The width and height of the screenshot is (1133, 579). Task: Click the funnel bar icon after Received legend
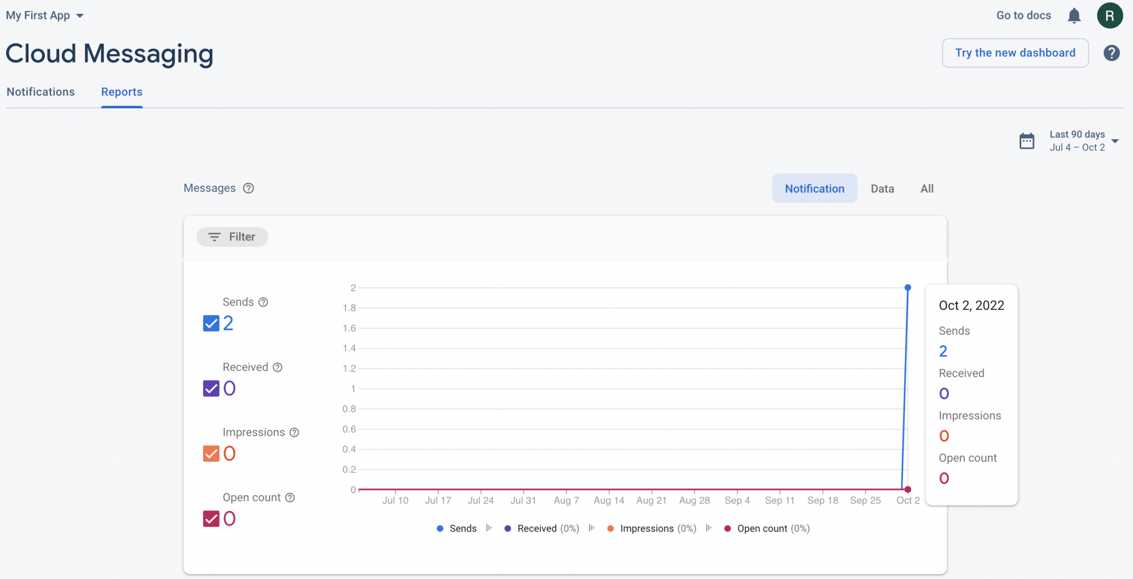point(592,528)
